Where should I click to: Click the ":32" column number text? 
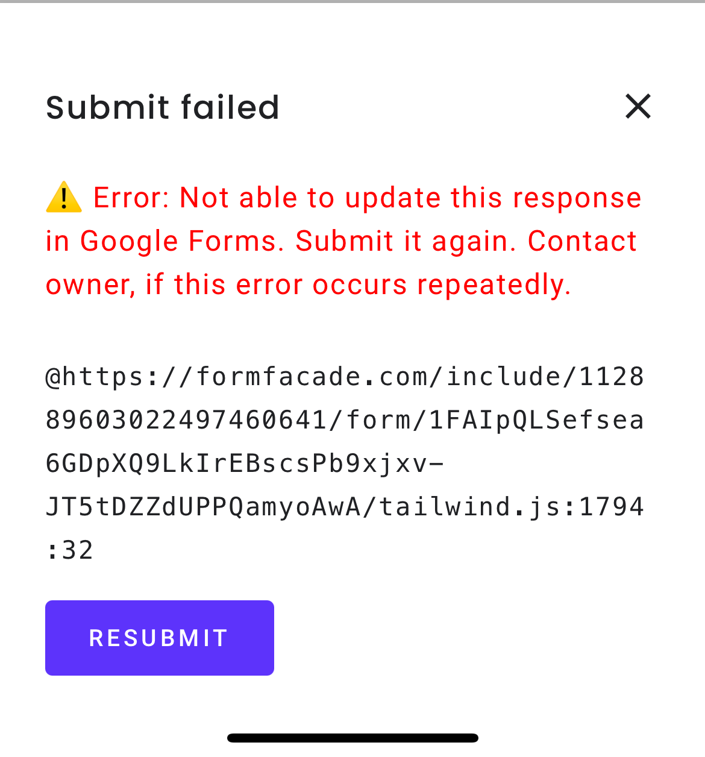(70, 551)
